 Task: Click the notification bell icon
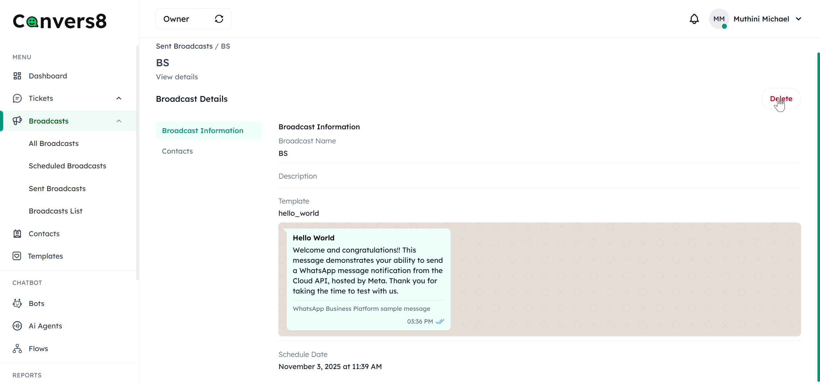point(694,19)
